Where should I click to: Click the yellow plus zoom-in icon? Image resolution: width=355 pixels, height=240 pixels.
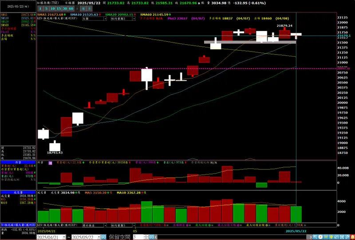[331, 237]
